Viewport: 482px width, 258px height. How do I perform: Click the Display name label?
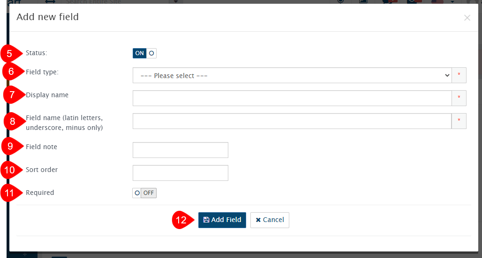click(47, 95)
